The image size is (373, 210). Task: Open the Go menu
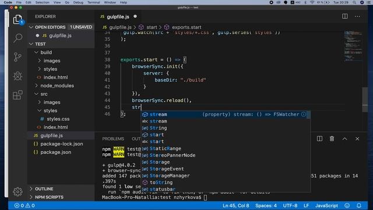coord(67,2)
